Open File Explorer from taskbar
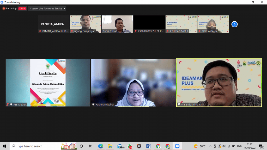This screenshot has width=267, height=150. point(110,146)
